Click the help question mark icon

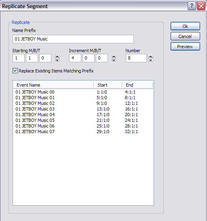coord(192,6)
